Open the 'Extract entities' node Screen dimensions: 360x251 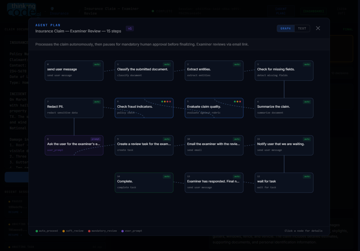[x=214, y=71]
